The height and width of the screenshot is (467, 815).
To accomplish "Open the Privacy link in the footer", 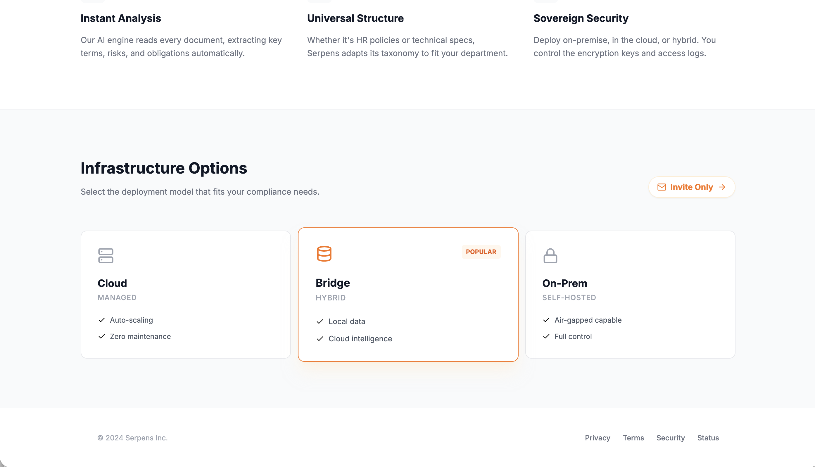I will pyautogui.click(x=597, y=438).
